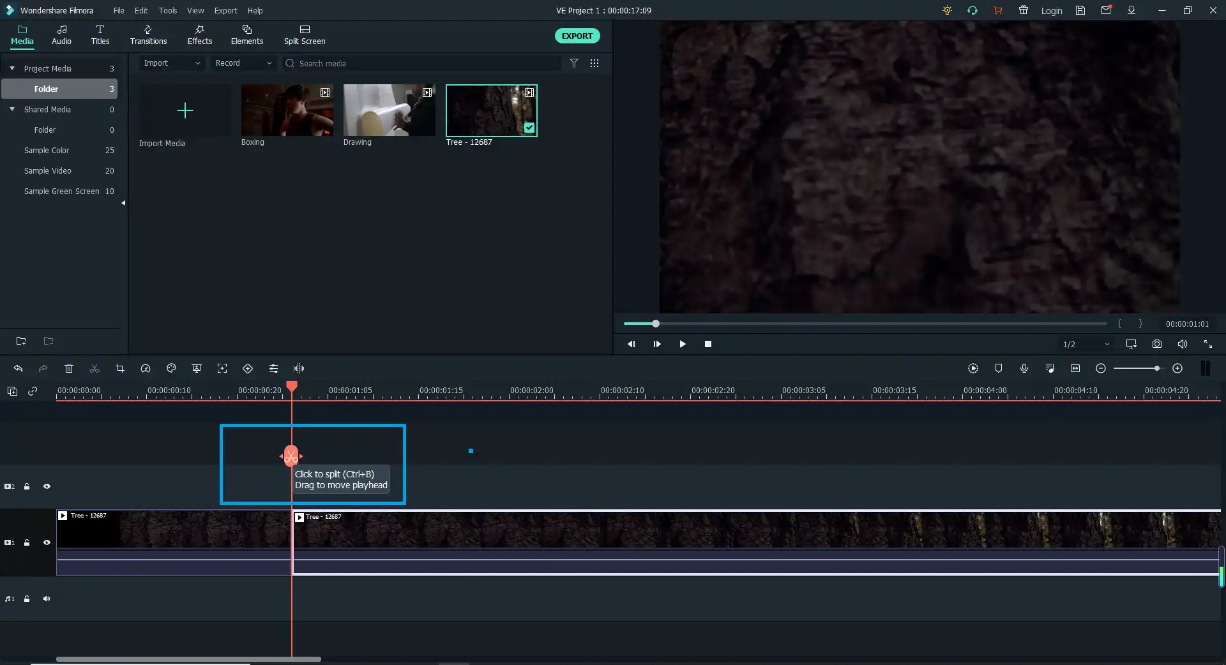This screenshot has height=665, width=1226.
Task: Click the grid view icon beside filter
Action: click(594, 63)
